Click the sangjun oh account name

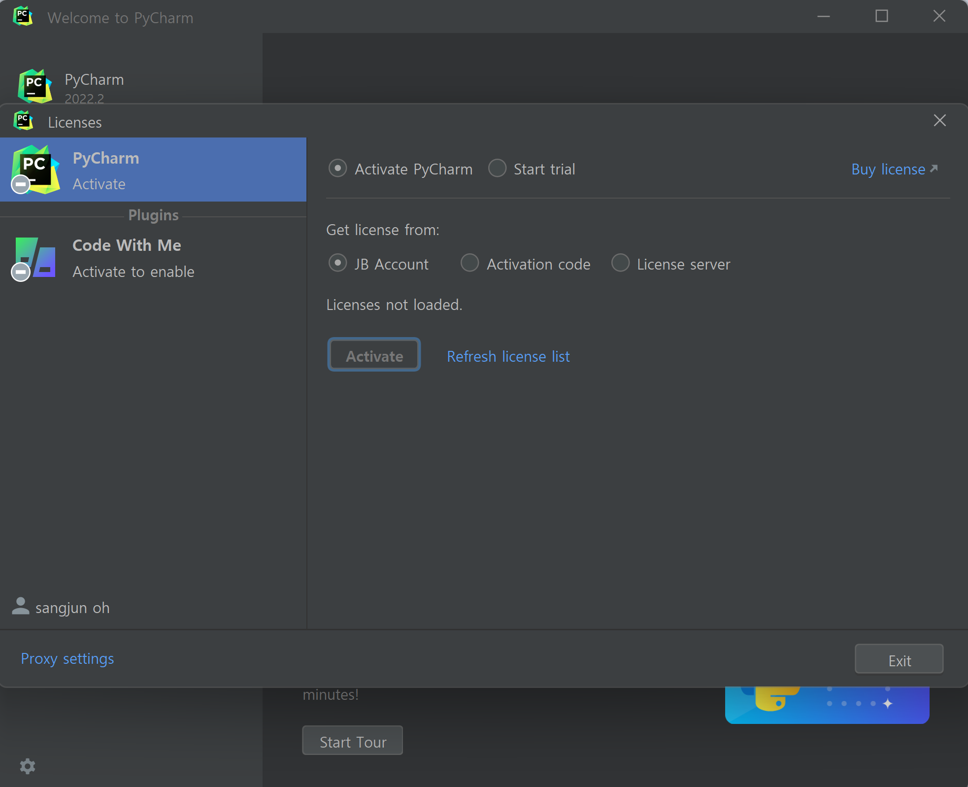coord(72,608)
